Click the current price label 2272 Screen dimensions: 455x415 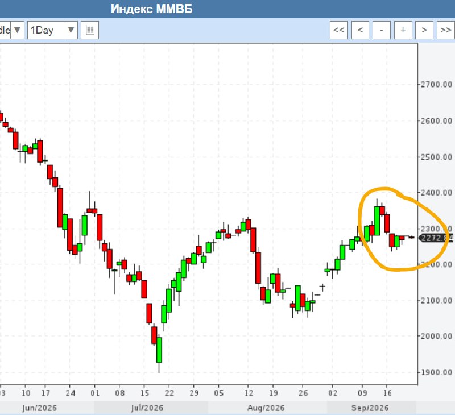tap(436, 238)
